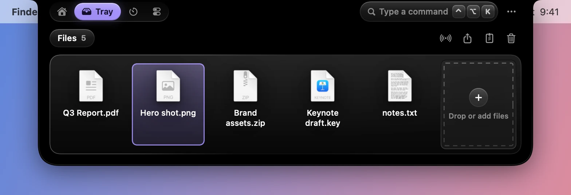Screen dimensions: 571x195
Task: Open the Home tab icon
Action: pos(62,12)
